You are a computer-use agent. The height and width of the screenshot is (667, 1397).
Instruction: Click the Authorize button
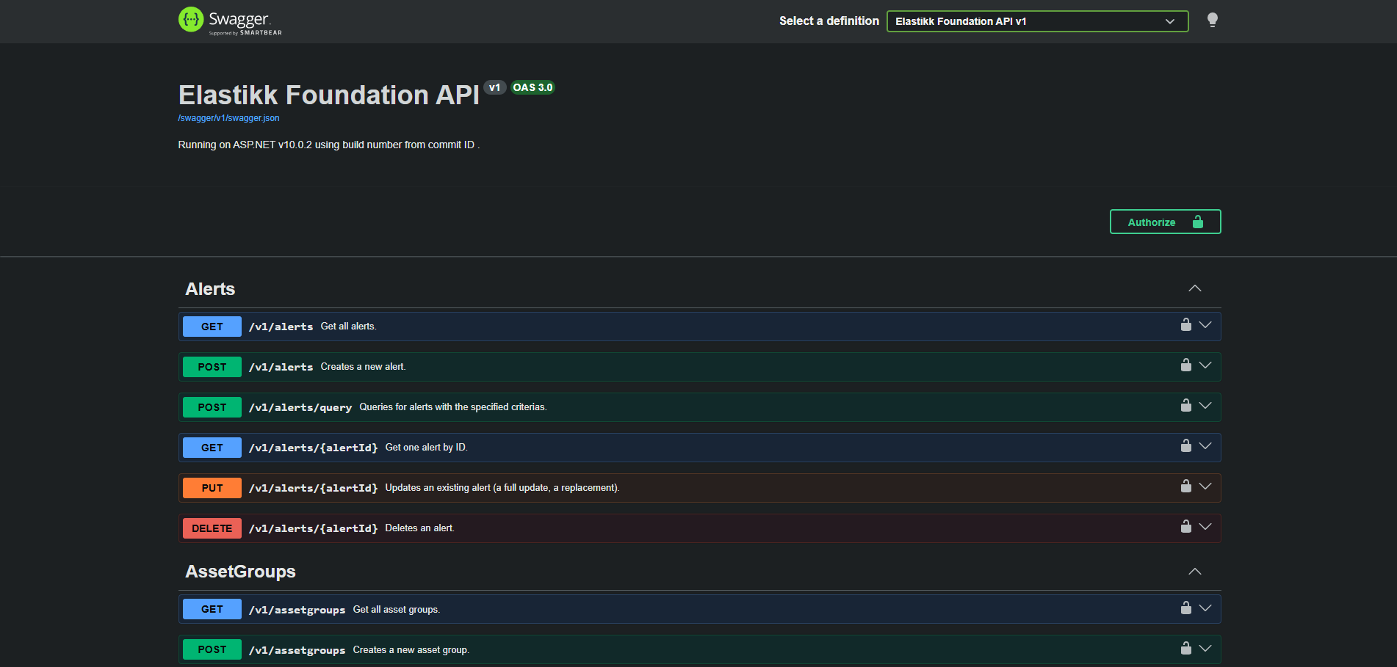point(1164,222)
